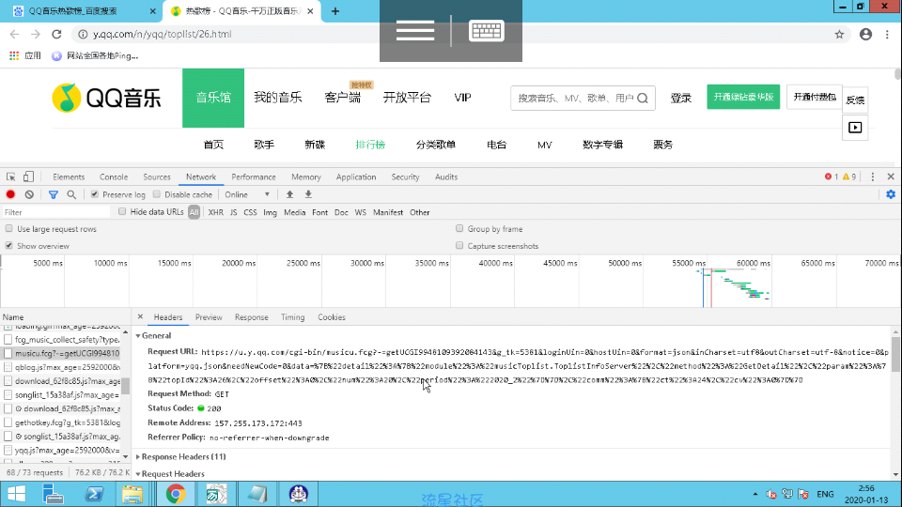902x507 pixels.
Task: Click the red error count indicator
Action: 832,177
